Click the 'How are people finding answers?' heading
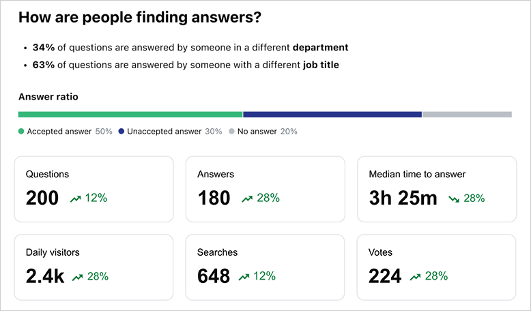This screenshot has width=531, height=311. pos(140,18)
